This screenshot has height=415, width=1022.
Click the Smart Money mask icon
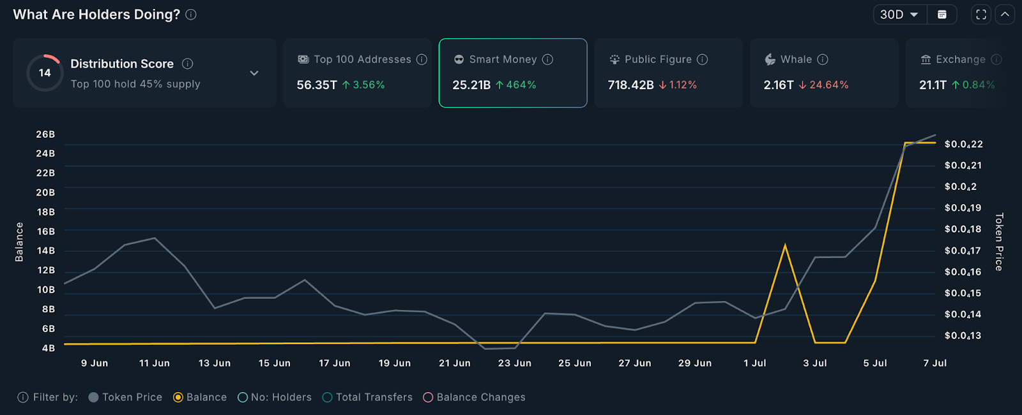(x=459, y=59)
